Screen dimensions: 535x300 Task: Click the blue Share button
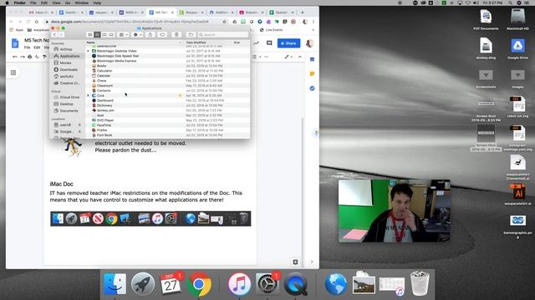click(288, 43)
